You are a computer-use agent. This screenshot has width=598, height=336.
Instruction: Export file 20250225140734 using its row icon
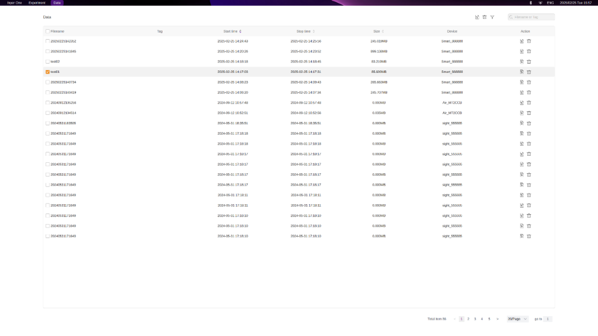pyautogui.click(x=521, y=82)
